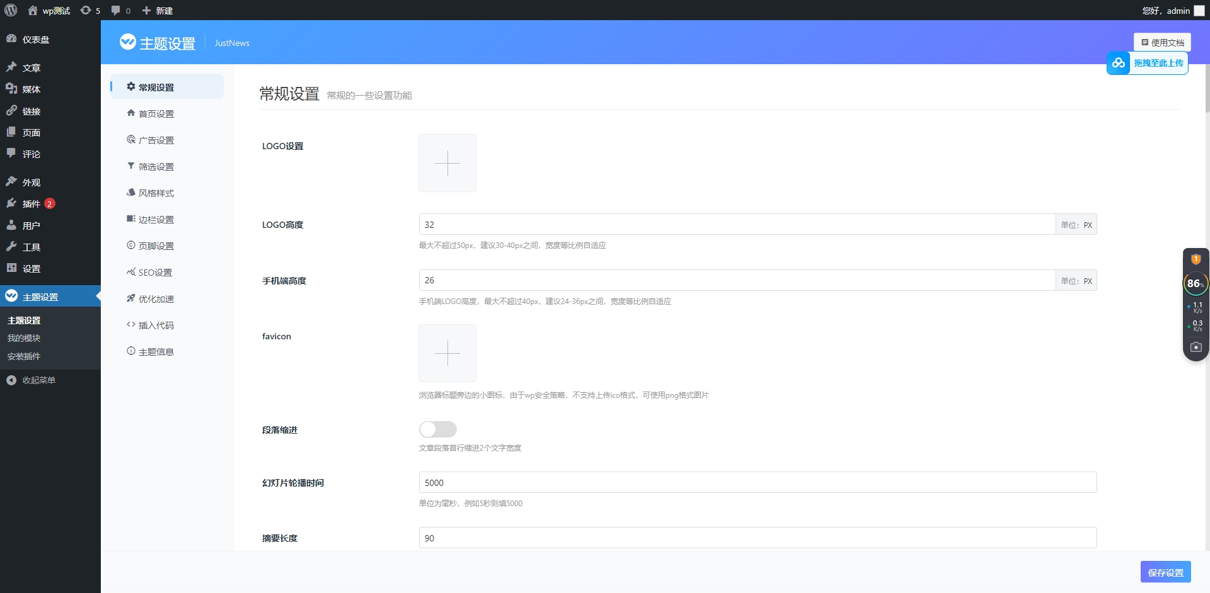Switch to 主题信息 tab
This screenshot has height=593, width=1210.
167,351
